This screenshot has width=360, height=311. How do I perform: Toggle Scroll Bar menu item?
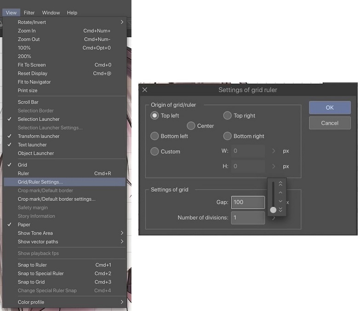point(65,102)
